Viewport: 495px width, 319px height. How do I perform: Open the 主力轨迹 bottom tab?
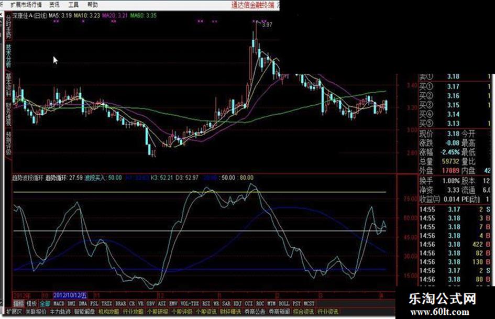click(x=60, y=312)
